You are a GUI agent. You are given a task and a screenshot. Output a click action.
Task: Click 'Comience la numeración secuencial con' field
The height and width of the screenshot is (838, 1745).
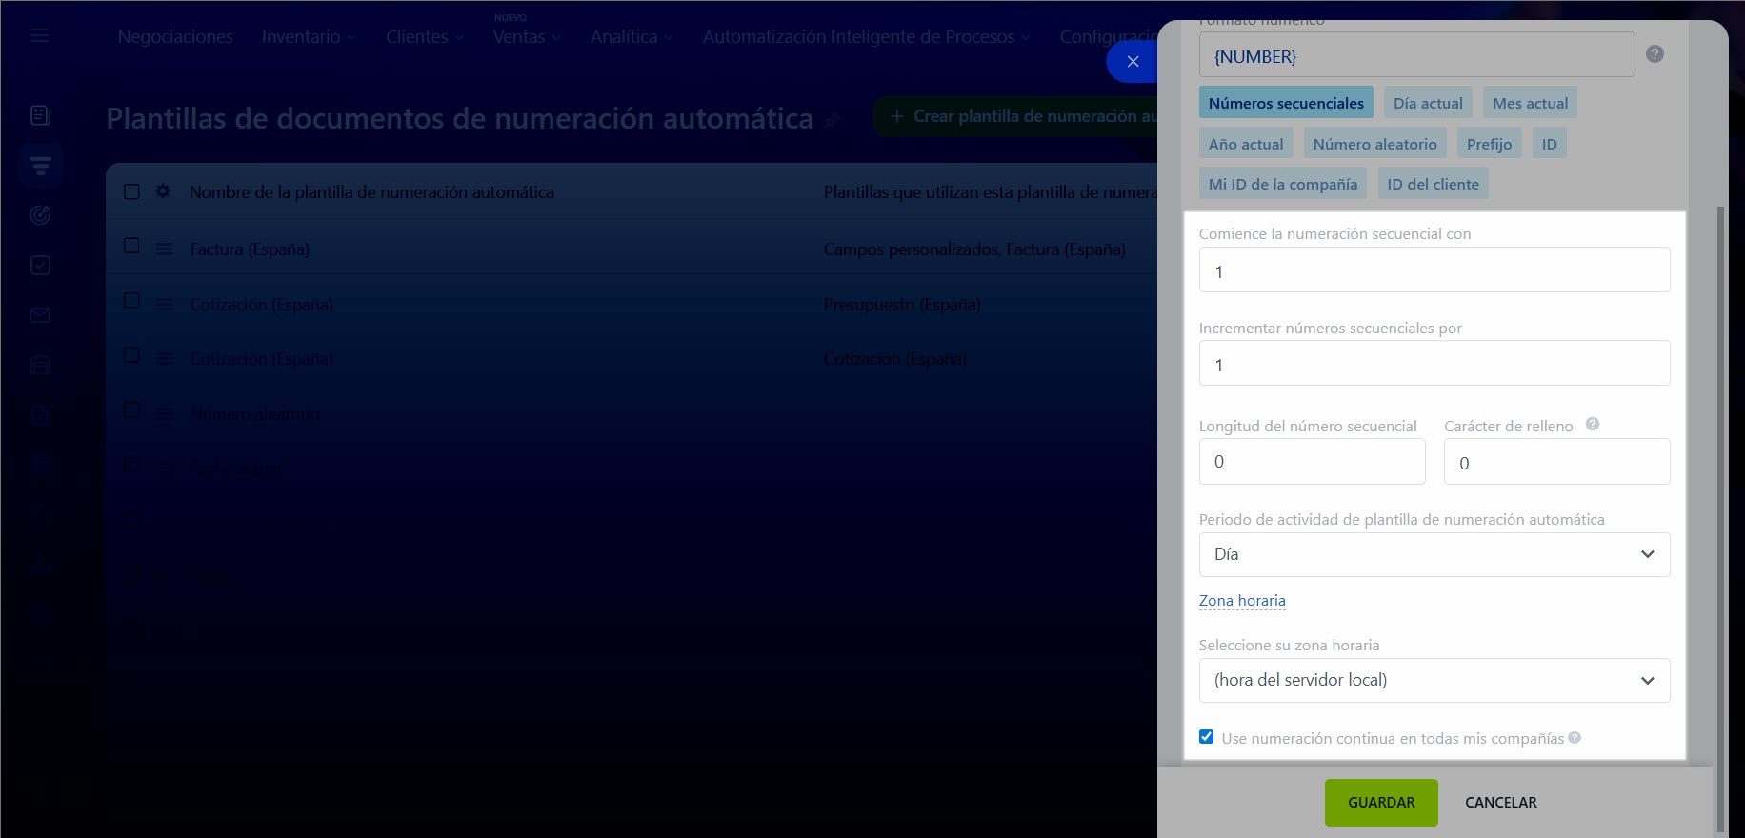1434,270
